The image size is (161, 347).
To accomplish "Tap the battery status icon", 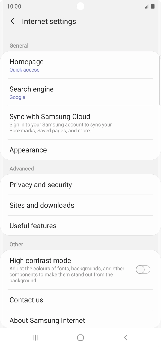I will tap(153, 6).
